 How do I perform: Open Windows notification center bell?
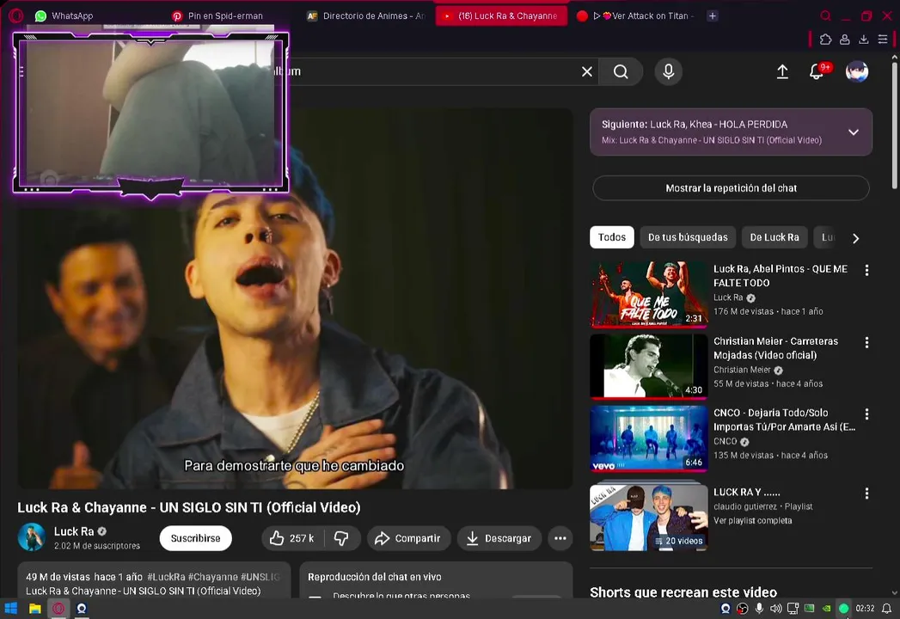[x=887, y=609]
